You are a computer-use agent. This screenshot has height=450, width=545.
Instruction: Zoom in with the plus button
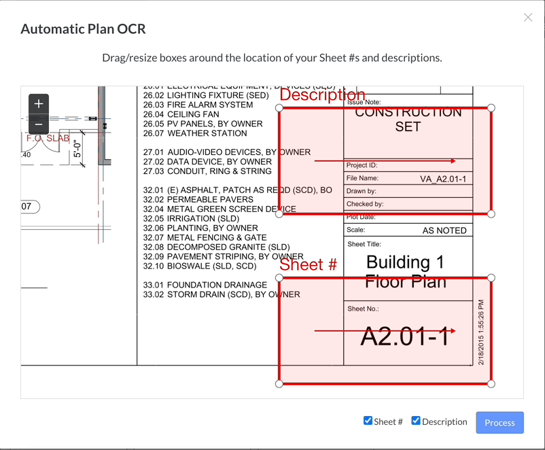pyautogui.click(x=39, y=104)
